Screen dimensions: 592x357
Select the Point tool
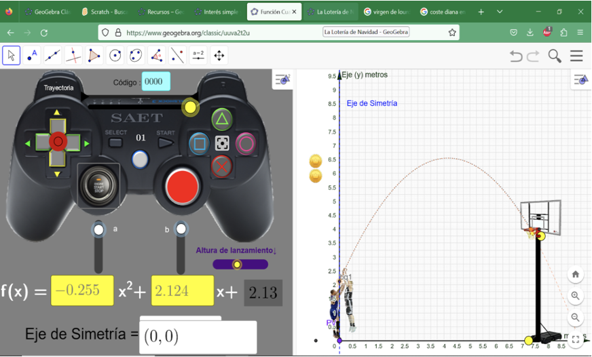point(33,56)
